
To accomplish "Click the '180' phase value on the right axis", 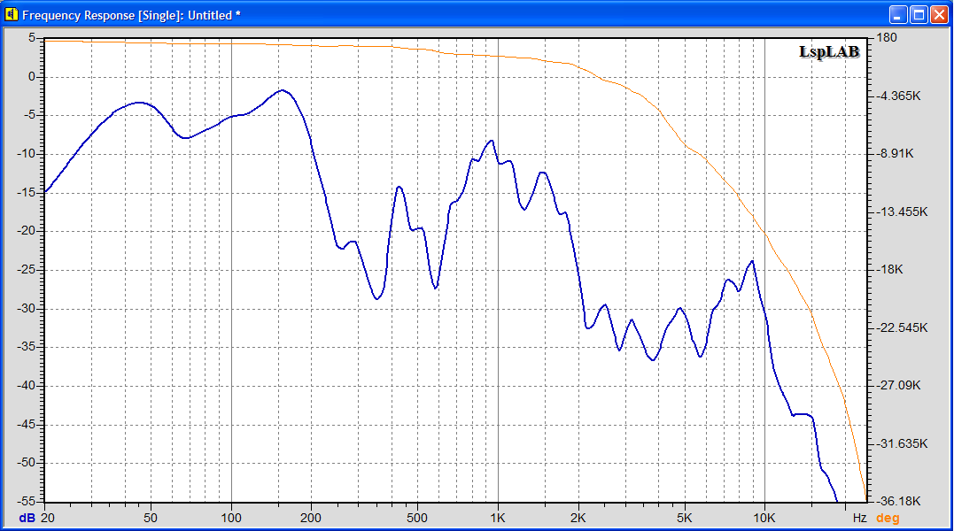I will [x=886, y=38].
